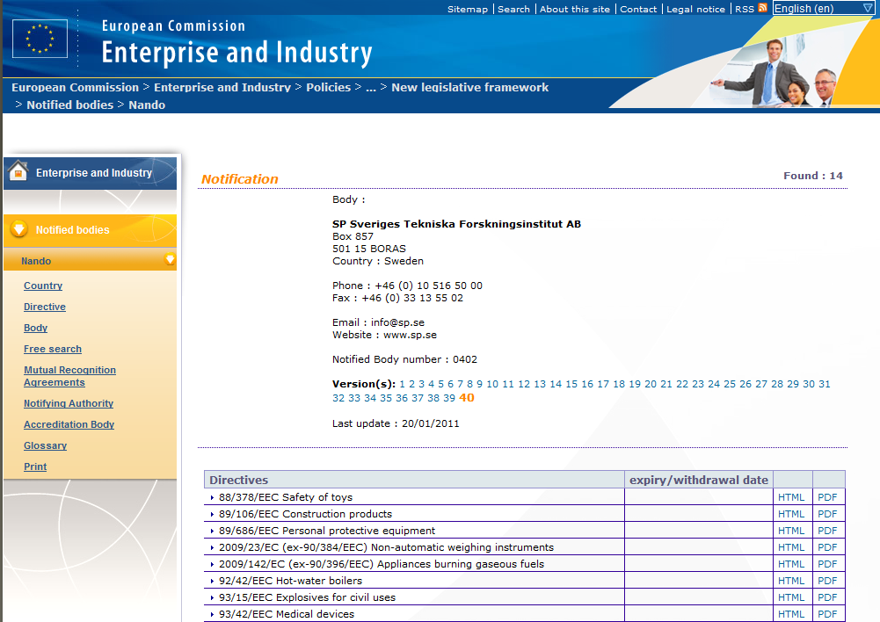Select current version 40

tap(467, 398)
